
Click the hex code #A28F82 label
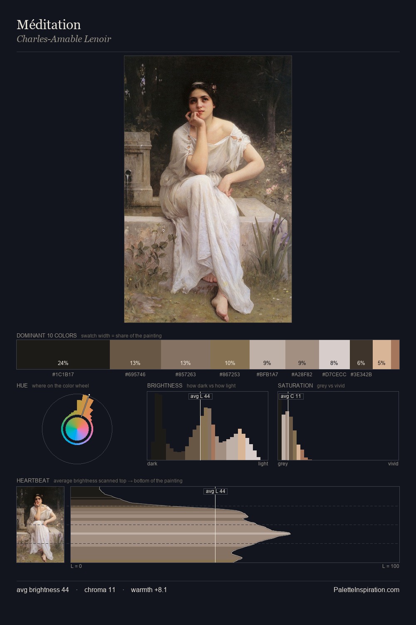tap(302, 375)
